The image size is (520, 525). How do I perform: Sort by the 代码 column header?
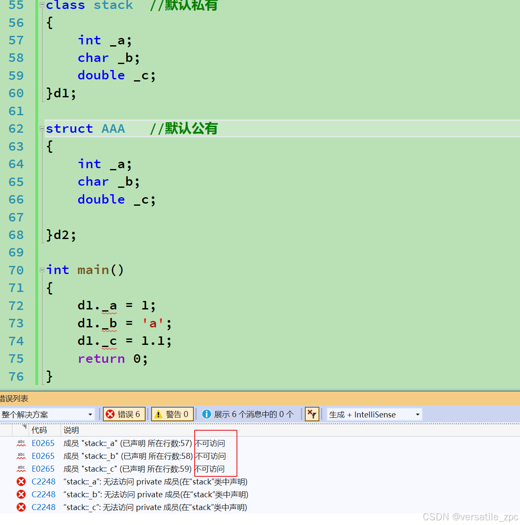(39, 430)
